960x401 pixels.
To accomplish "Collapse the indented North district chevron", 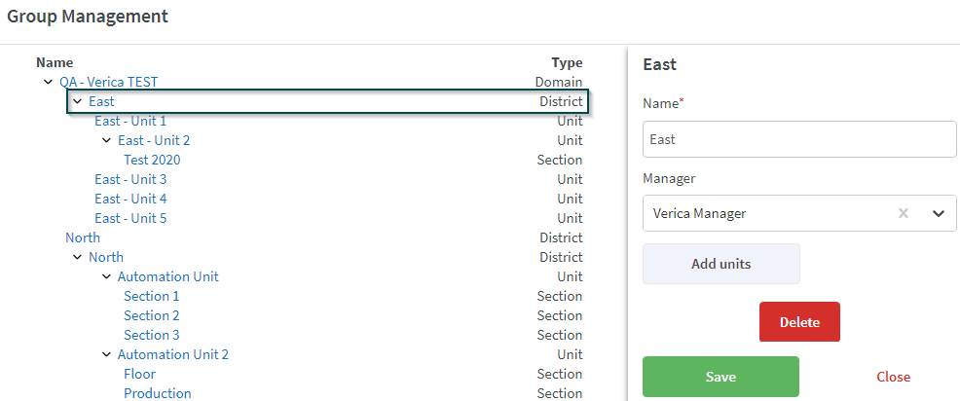I will point(77,257).
